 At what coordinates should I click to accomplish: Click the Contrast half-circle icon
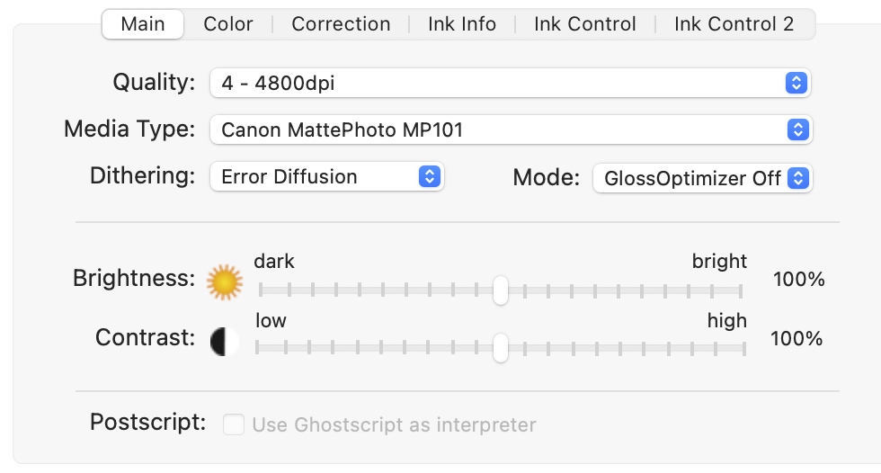(x=225, y=341)
